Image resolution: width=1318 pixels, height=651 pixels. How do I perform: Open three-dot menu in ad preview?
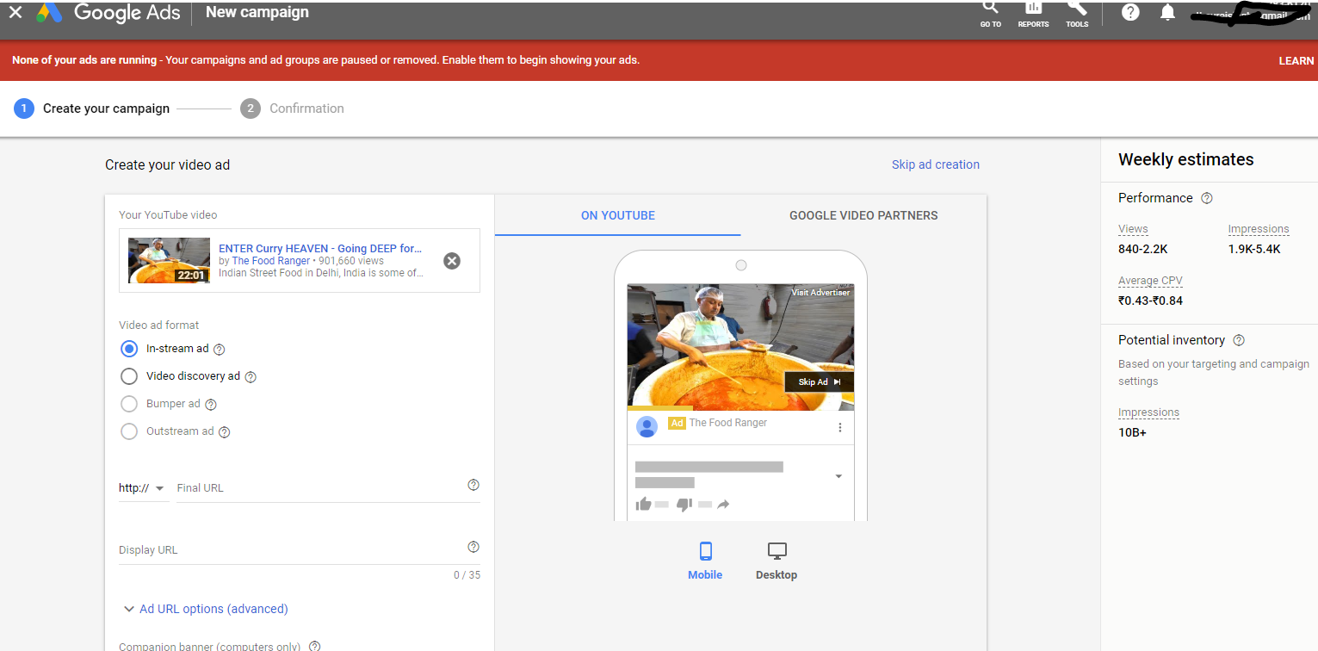[x=840, y=427]
